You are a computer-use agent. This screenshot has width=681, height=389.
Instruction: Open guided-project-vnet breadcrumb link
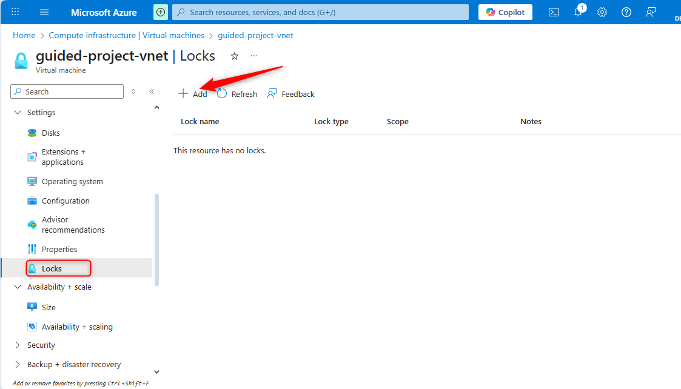(255, 36)
